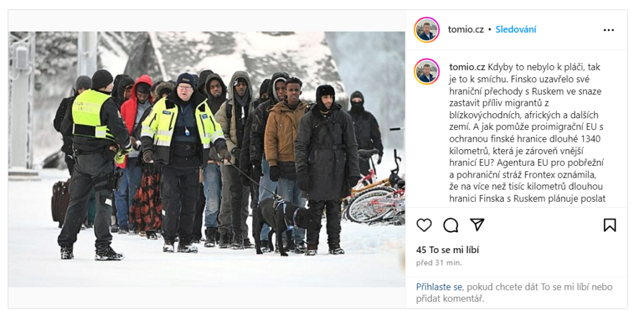Click the 'před 31 min.' timestamp
Image resolution: width=634 pixels, height=315 pixels.
(439, 262)
